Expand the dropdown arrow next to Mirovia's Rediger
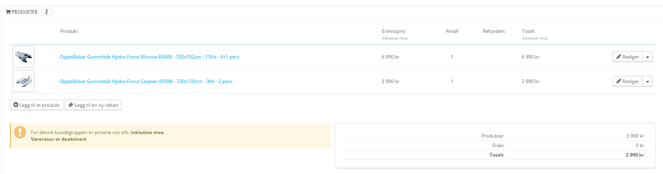This screenshot has height=174, width=663. tap(648, 57)
